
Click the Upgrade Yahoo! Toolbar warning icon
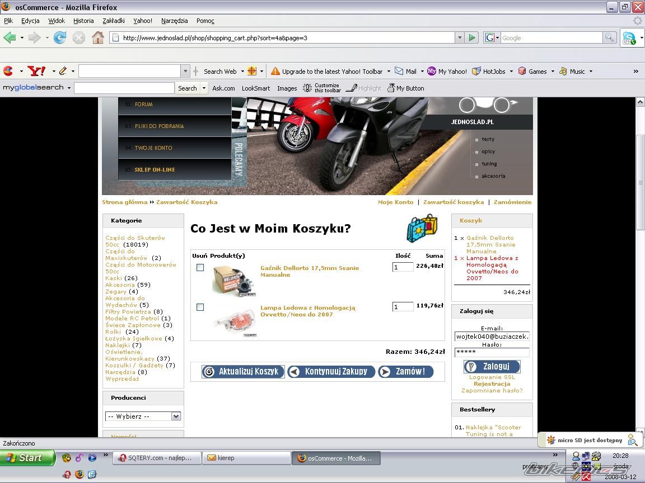(275, 71)
